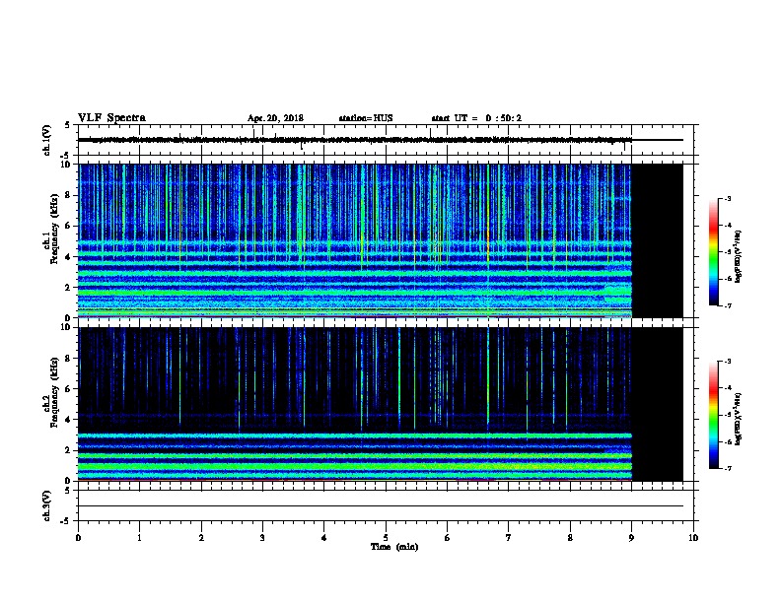Click the '6' tick on ch.2 frequency axis
Screen dimensions: 781x603
click(69, 389)
